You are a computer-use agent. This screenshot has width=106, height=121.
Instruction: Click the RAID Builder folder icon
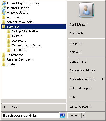(9, 50)
